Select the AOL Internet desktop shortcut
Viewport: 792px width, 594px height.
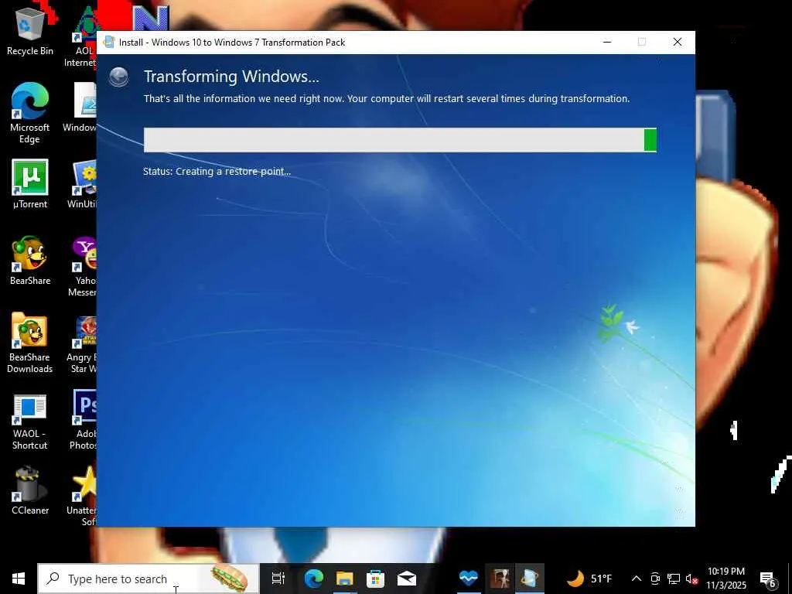tap(82, 36)
